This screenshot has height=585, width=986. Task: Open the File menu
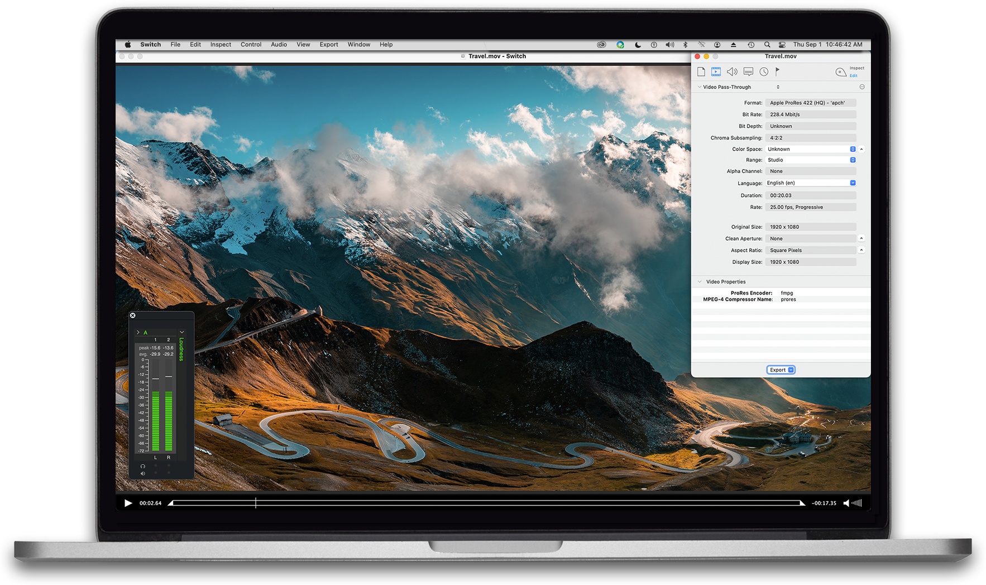[175, 45]
